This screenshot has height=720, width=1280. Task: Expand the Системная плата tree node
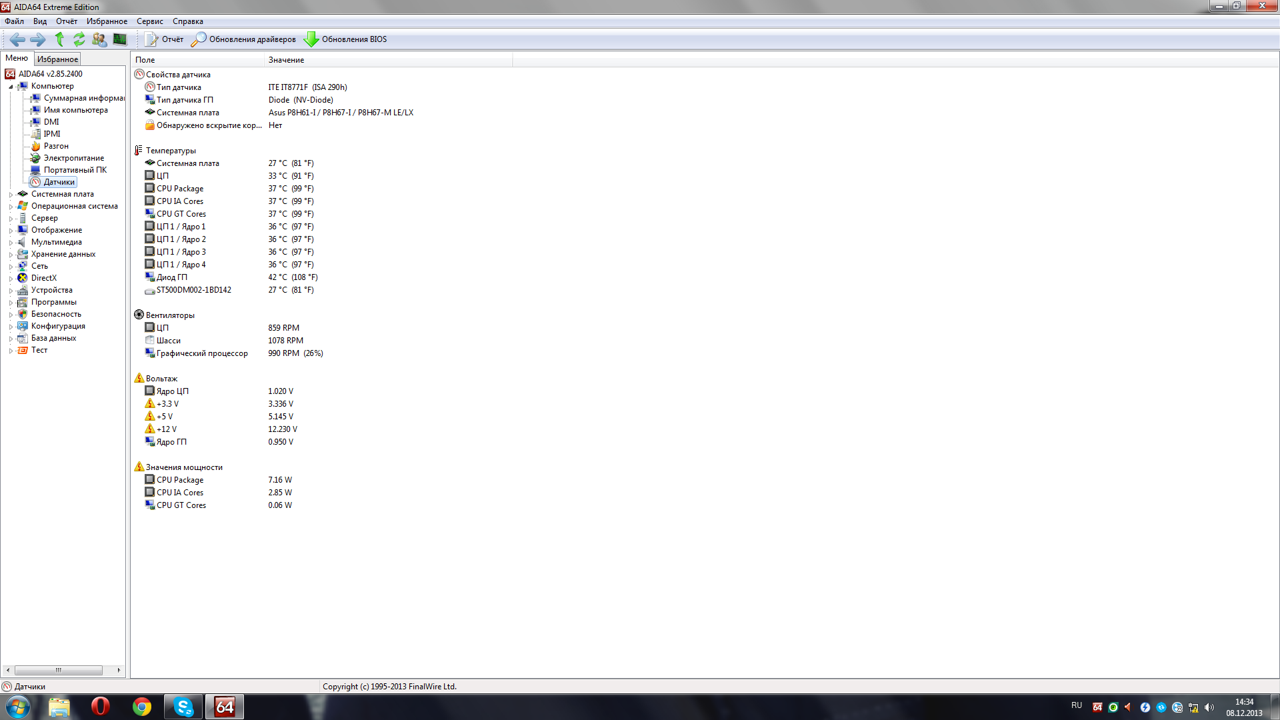pyautogui.click(x=11, y=195)
